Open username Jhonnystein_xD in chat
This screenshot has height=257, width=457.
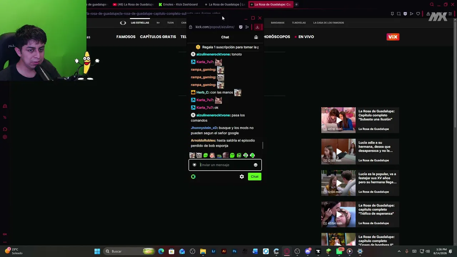click(204, 128)
